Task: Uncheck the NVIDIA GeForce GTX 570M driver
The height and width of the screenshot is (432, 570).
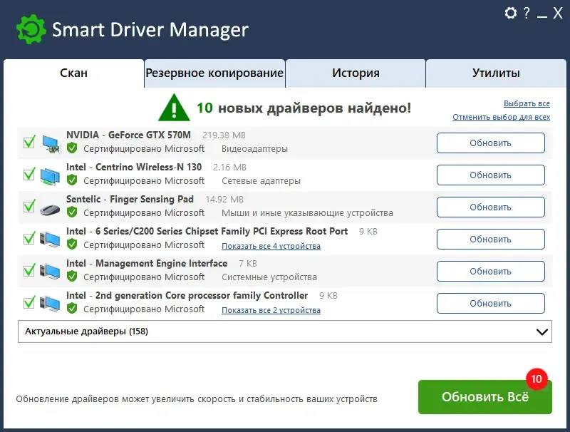Action: (x=28, y=142)
